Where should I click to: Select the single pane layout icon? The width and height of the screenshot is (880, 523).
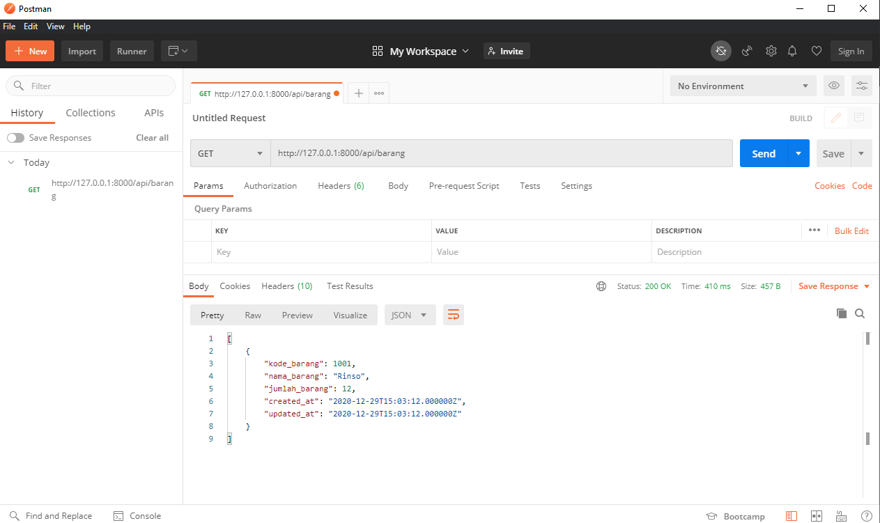(x=791, y=516)
